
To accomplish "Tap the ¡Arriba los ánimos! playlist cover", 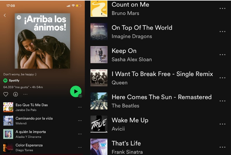I will pos(42,41).
